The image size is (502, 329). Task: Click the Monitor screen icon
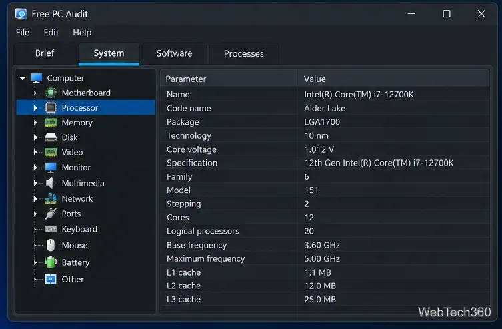click(51, 168)
